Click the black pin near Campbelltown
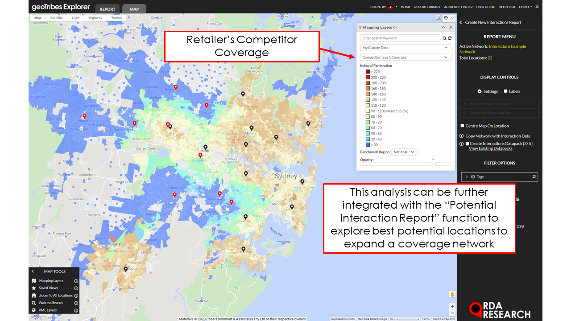 (125, 269)
